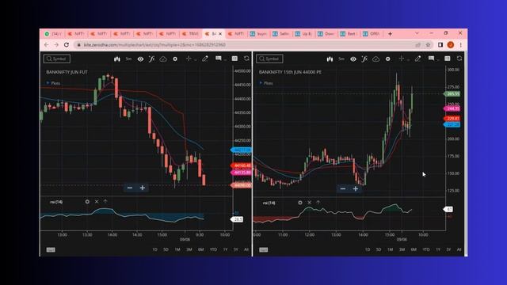Switch to the Best browser tab

(349, 33)
